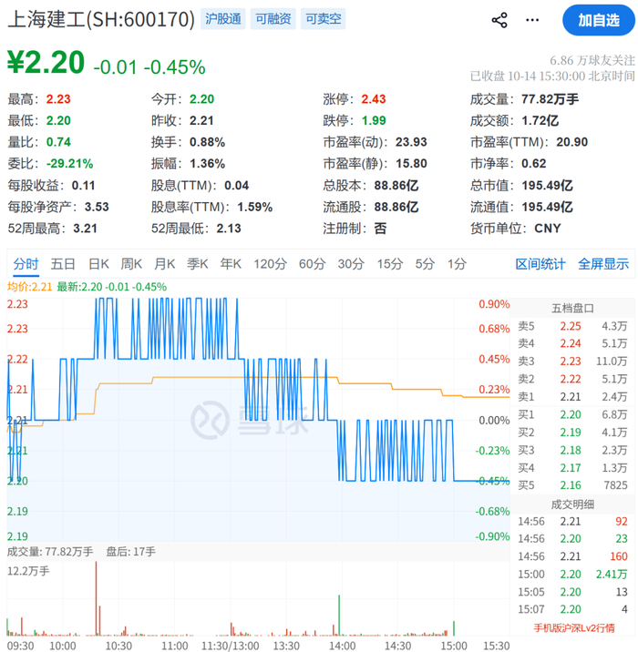Click the 最高 value 2.23
638x652 pixels.
coord(58,99)
